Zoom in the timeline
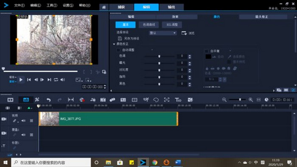Image resolution: width=297 pixels, height=167 pixels. pos(251,99)
